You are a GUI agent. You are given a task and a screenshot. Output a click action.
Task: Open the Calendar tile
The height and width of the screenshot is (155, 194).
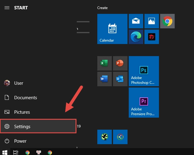(x=112, y=29)
